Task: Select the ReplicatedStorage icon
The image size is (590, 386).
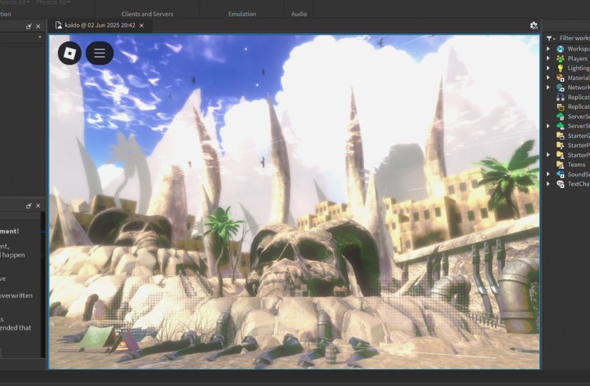Action: click(x=560, y=107)
